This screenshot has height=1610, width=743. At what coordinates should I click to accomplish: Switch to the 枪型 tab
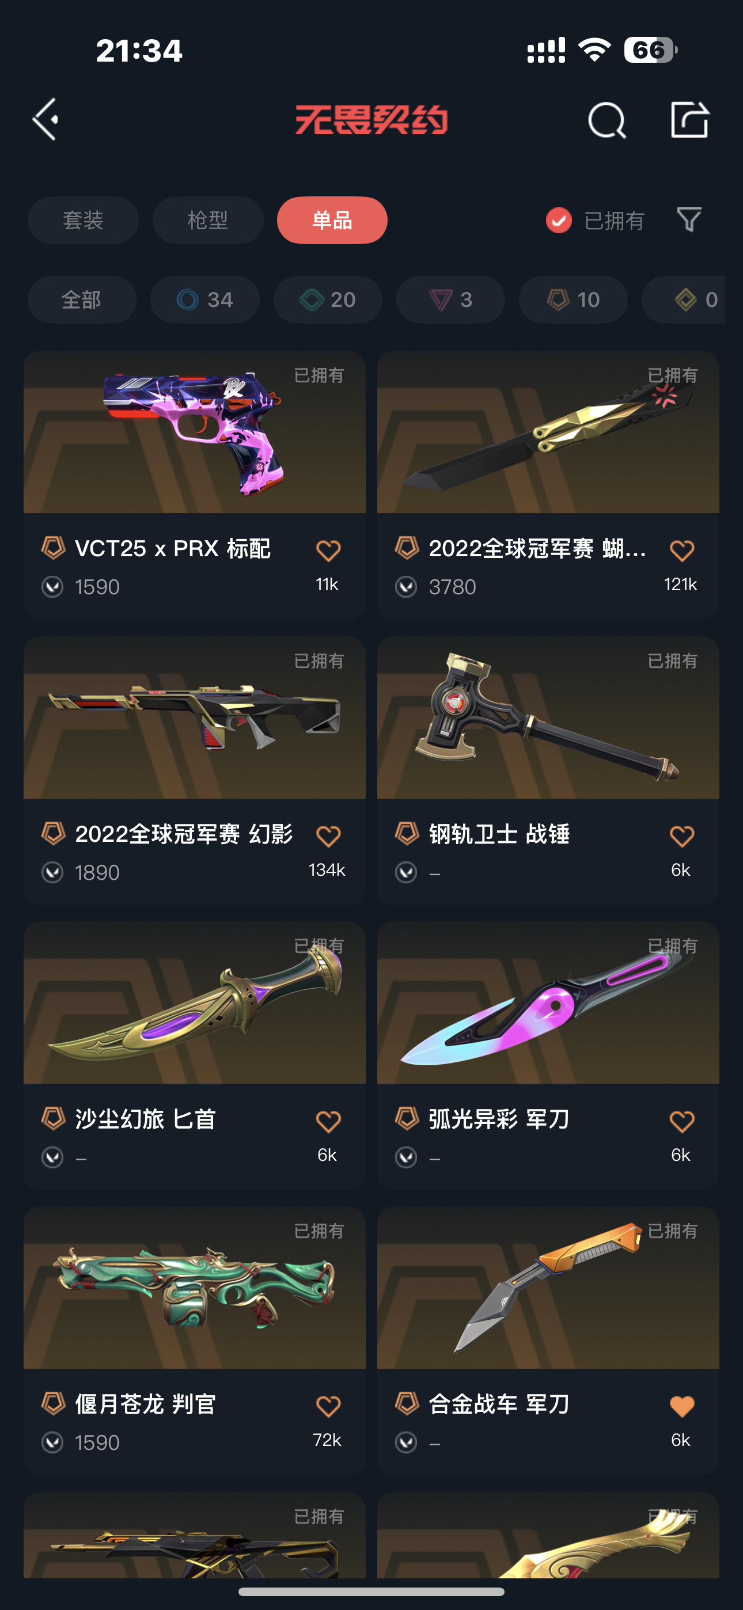click(208, 220)
